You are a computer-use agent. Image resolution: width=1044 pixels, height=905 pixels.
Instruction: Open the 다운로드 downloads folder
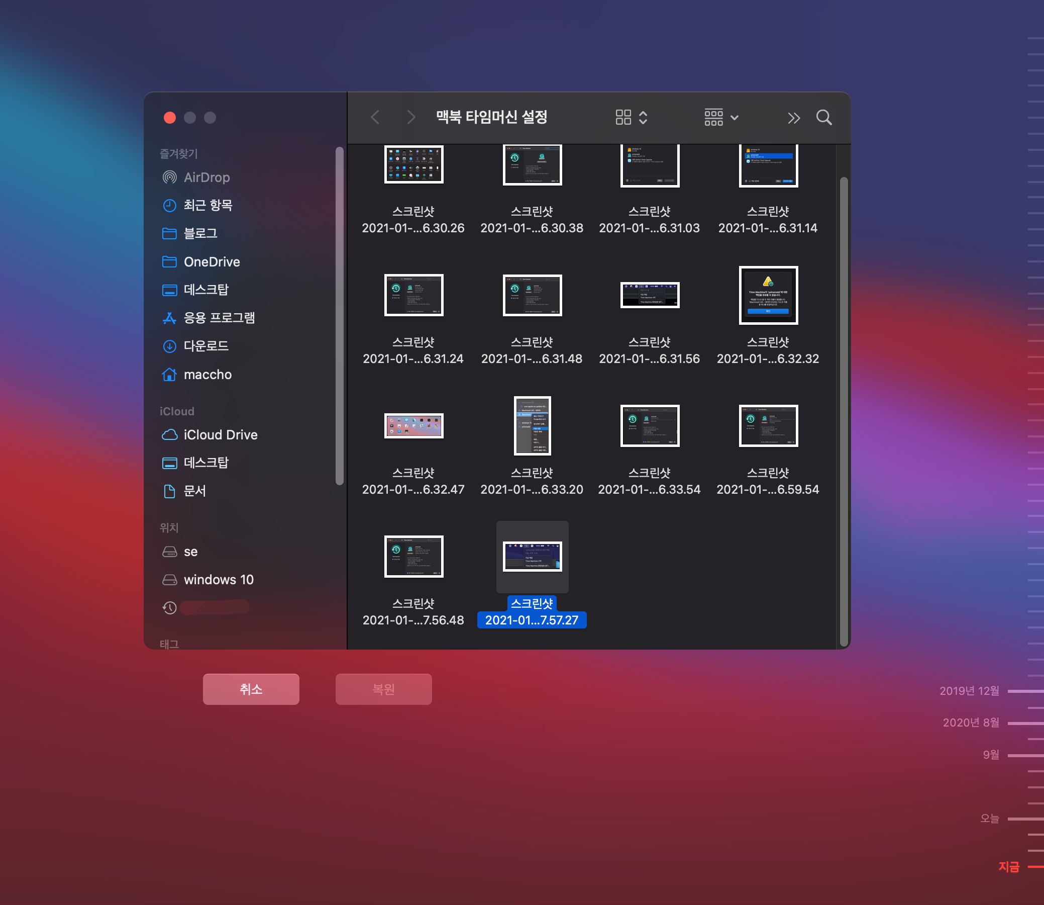coord(206,346)
